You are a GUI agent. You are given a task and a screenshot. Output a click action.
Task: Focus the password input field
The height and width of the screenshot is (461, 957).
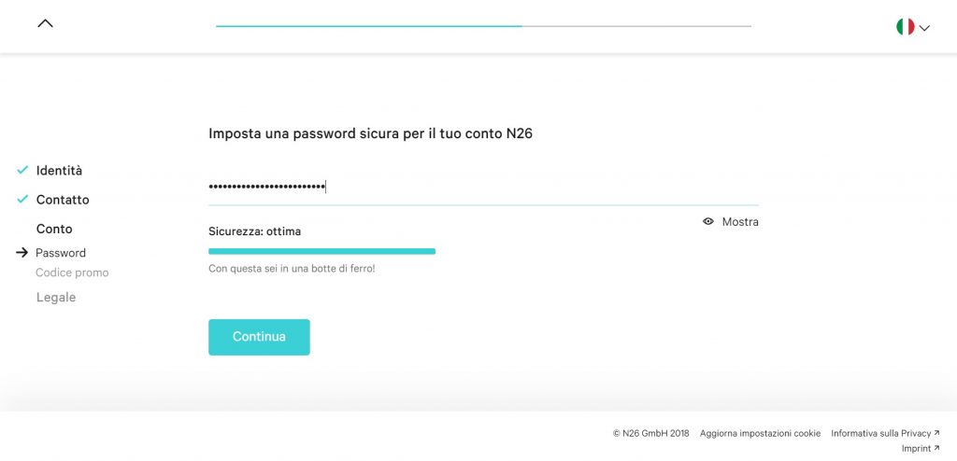click(x=482, y=188)
